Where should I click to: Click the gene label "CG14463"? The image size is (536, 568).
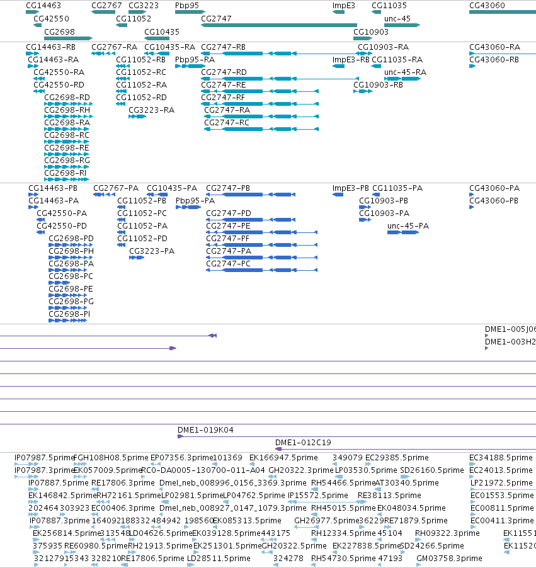point(43,6)
